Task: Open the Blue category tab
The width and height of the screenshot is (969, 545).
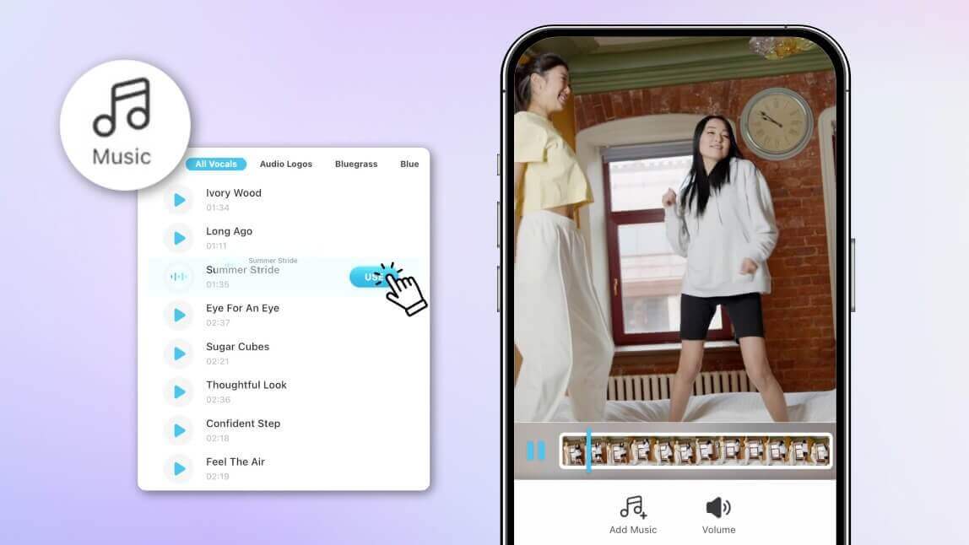Action: (409, 164)
